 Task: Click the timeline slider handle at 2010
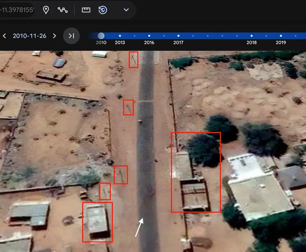pos(101,36)
